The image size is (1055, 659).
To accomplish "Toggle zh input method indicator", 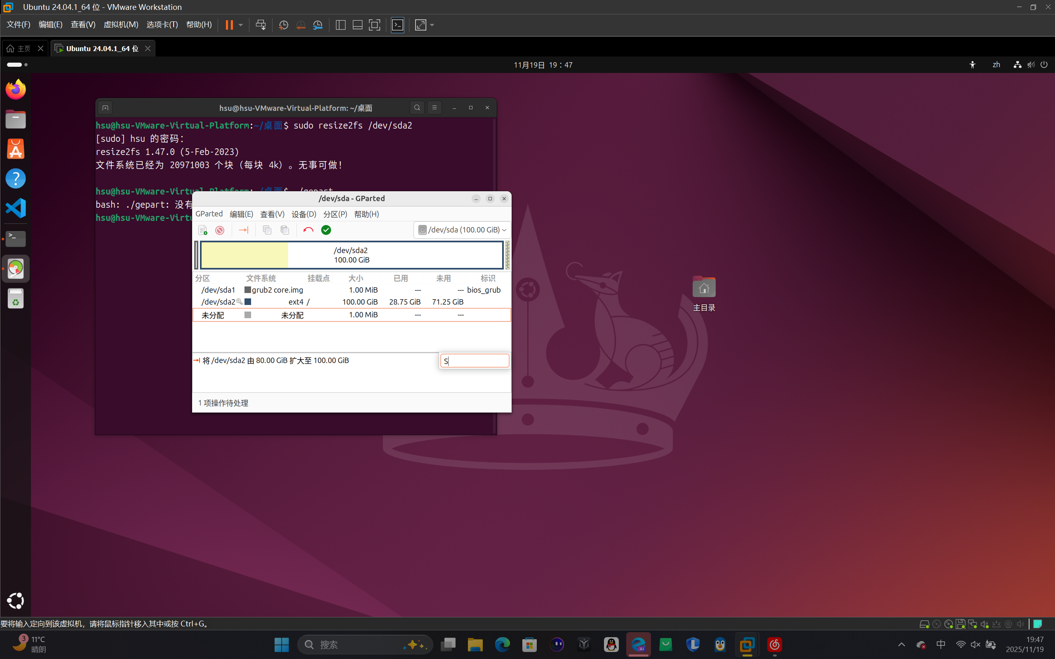I will (996, 65).
